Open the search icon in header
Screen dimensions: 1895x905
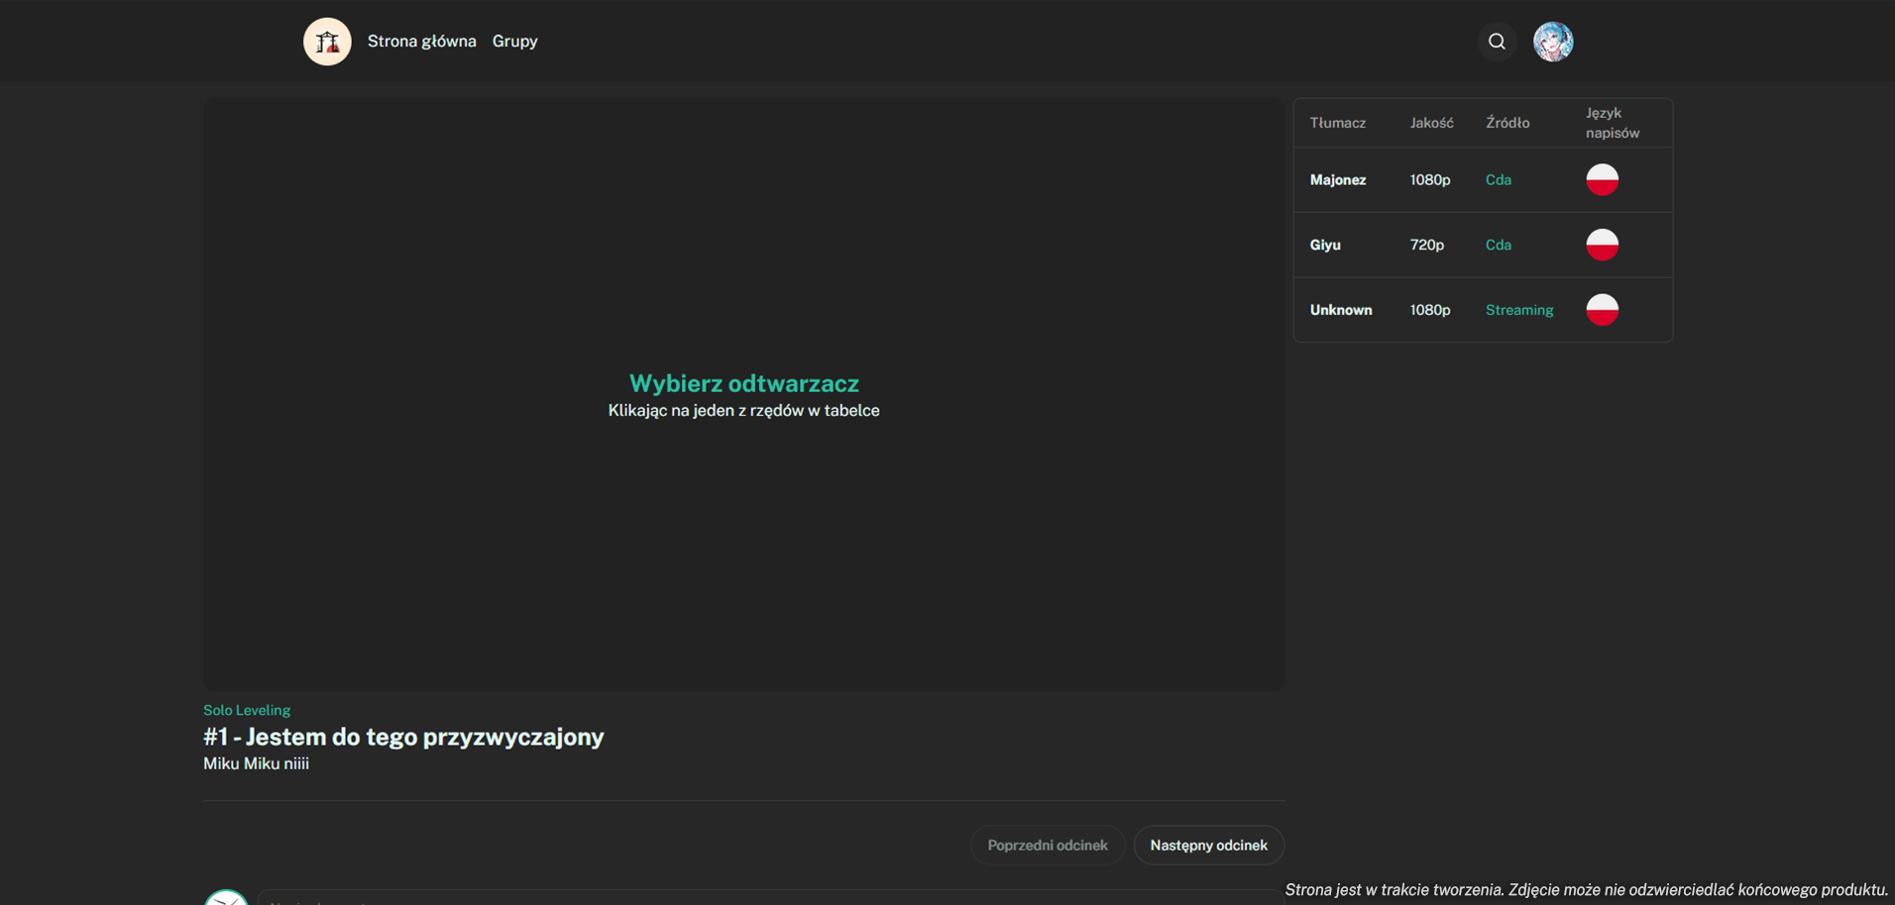coord(1497,42)
